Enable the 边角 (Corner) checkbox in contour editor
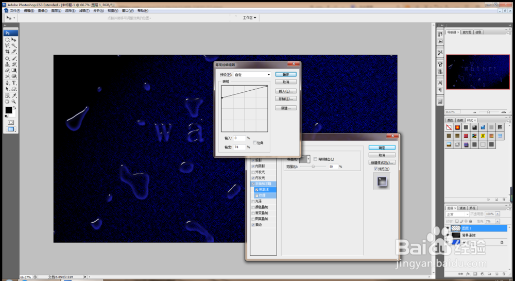Viewport: 515px width, 281px height. pyautogui.click(x=254, y=143)
